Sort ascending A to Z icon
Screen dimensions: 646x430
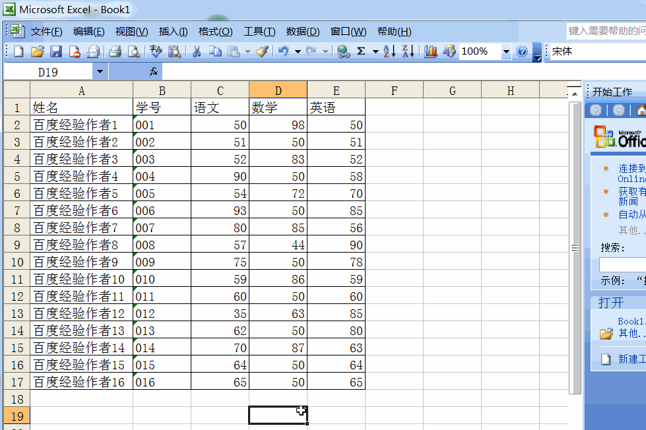coord(389,51)
